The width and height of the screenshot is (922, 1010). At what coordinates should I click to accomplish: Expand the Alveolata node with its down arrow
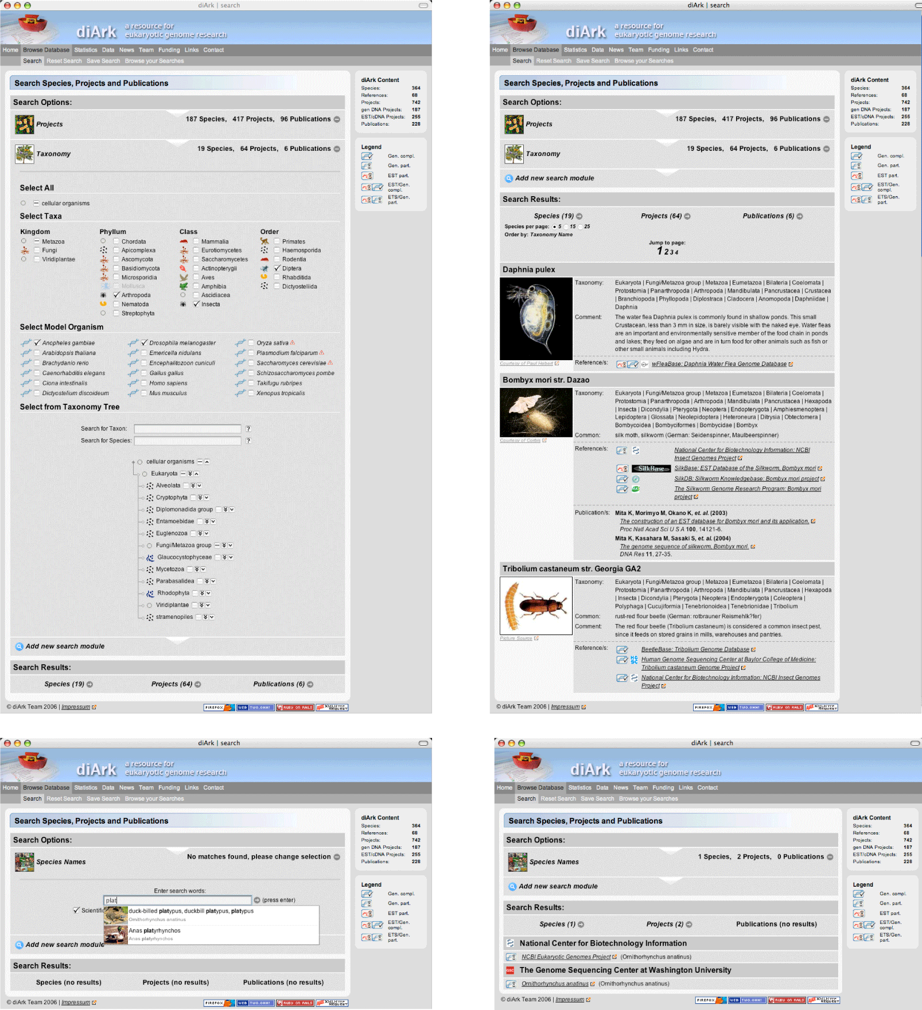point(199,486)
